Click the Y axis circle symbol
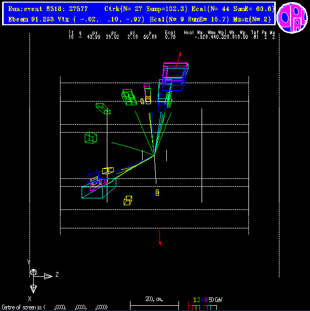The height and width of the screenshot is (311, 310). [x=33, y=272]
